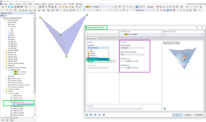The height and width of the screenshot is (122, 206).
Task: Open the load case ZS1 Předpětí toolbar dropdown
Action: click(113, 7)
